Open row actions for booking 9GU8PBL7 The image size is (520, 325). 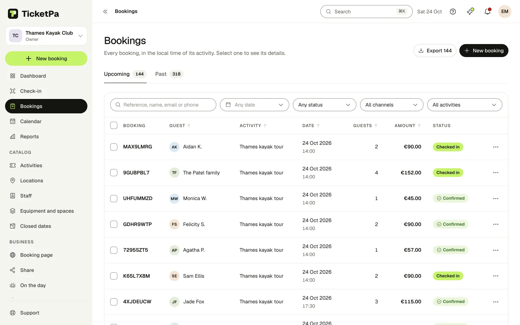[496, 173]
